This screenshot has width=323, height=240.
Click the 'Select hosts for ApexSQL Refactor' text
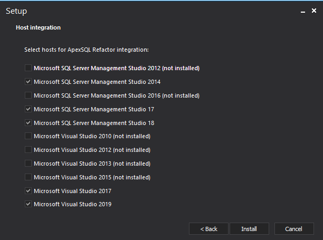pos(87,50)
